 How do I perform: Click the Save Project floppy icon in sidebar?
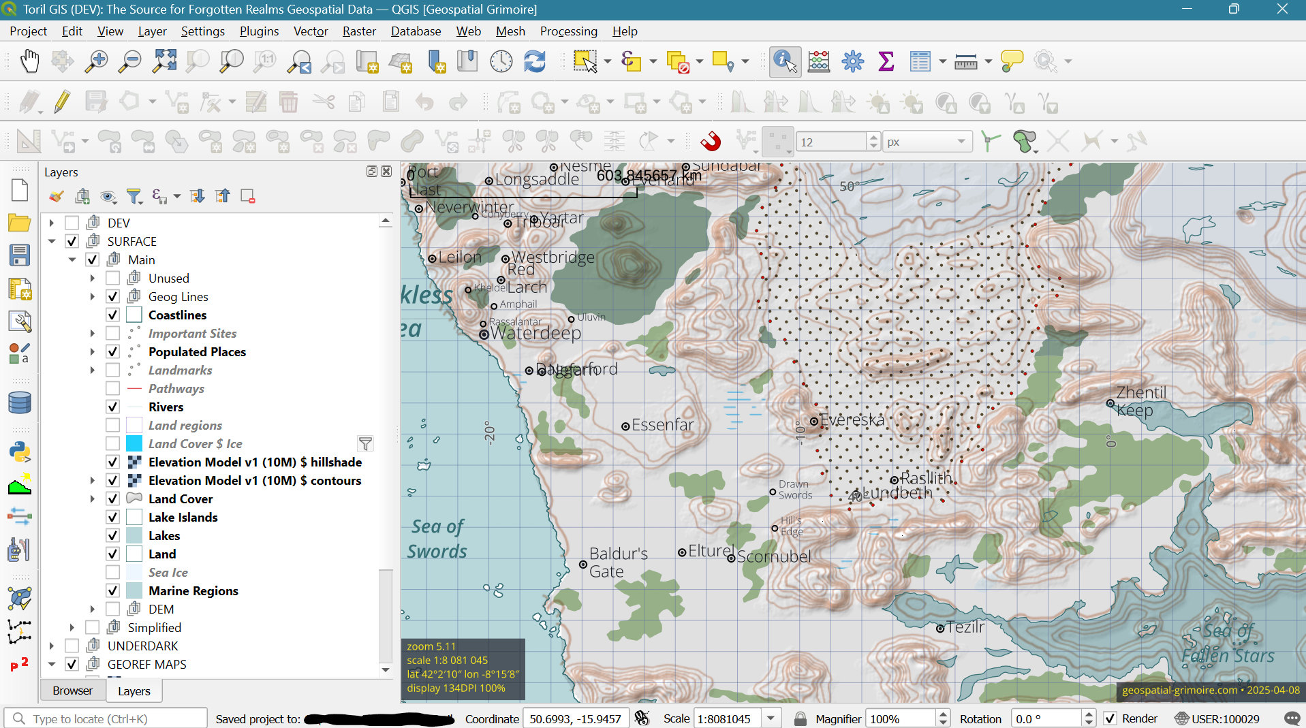pyautogui.click(x=20, y=255)
